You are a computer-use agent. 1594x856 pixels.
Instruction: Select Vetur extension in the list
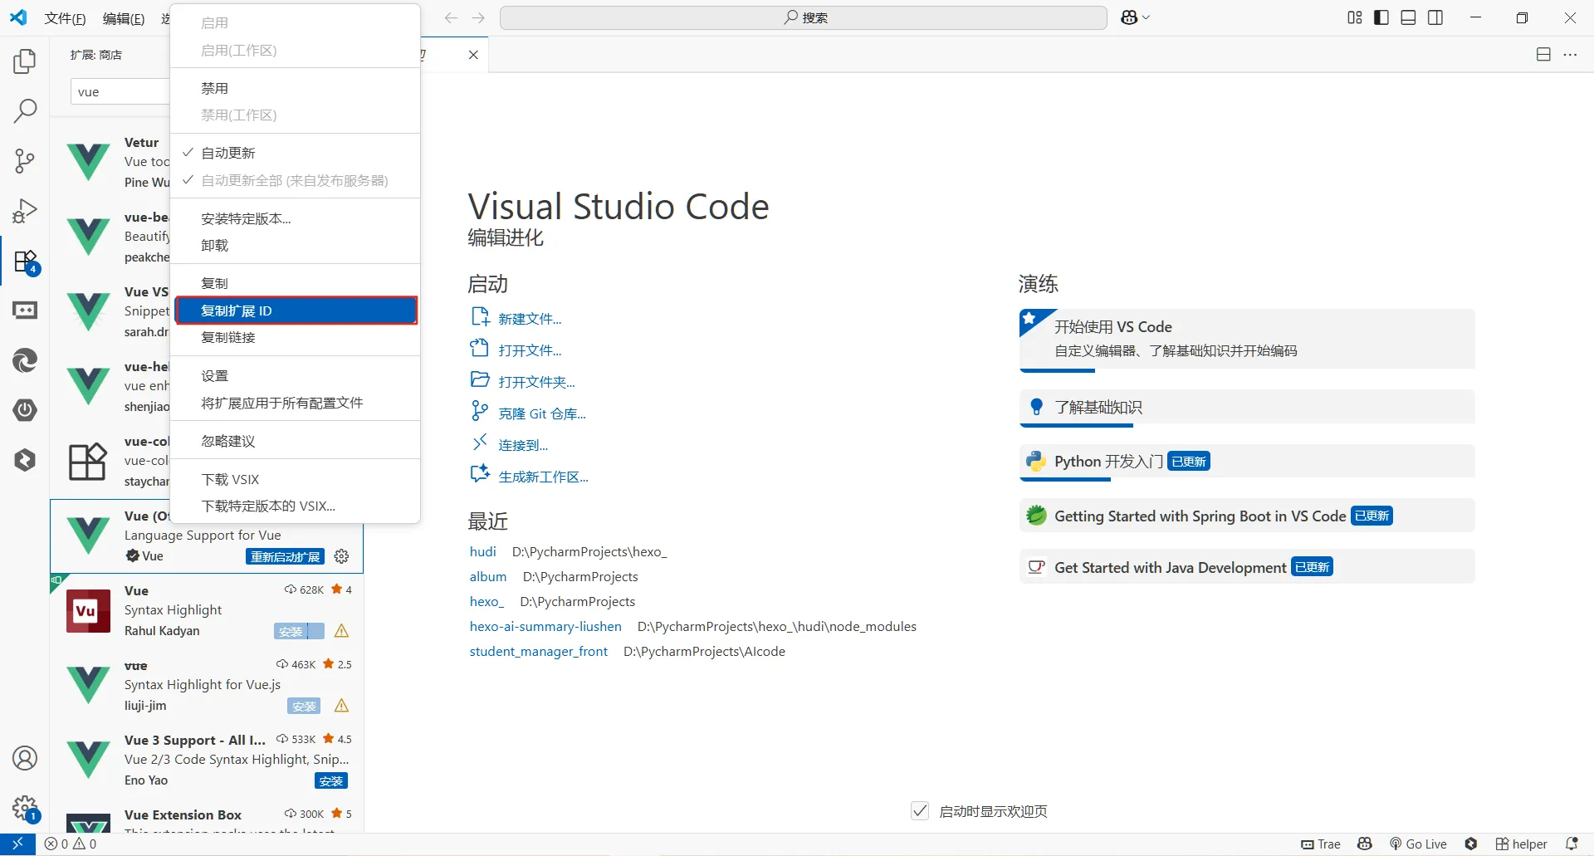111,162
